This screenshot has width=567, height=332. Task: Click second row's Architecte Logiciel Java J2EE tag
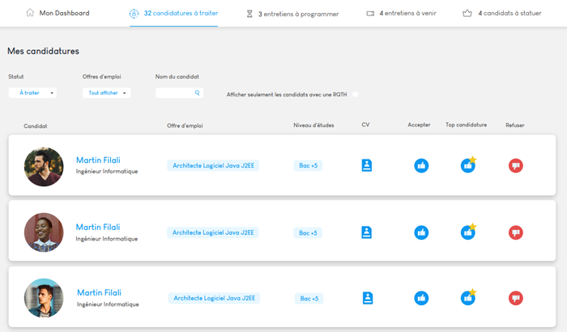[213, 232]
